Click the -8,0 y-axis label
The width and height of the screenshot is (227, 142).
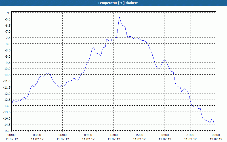[8, 44]
